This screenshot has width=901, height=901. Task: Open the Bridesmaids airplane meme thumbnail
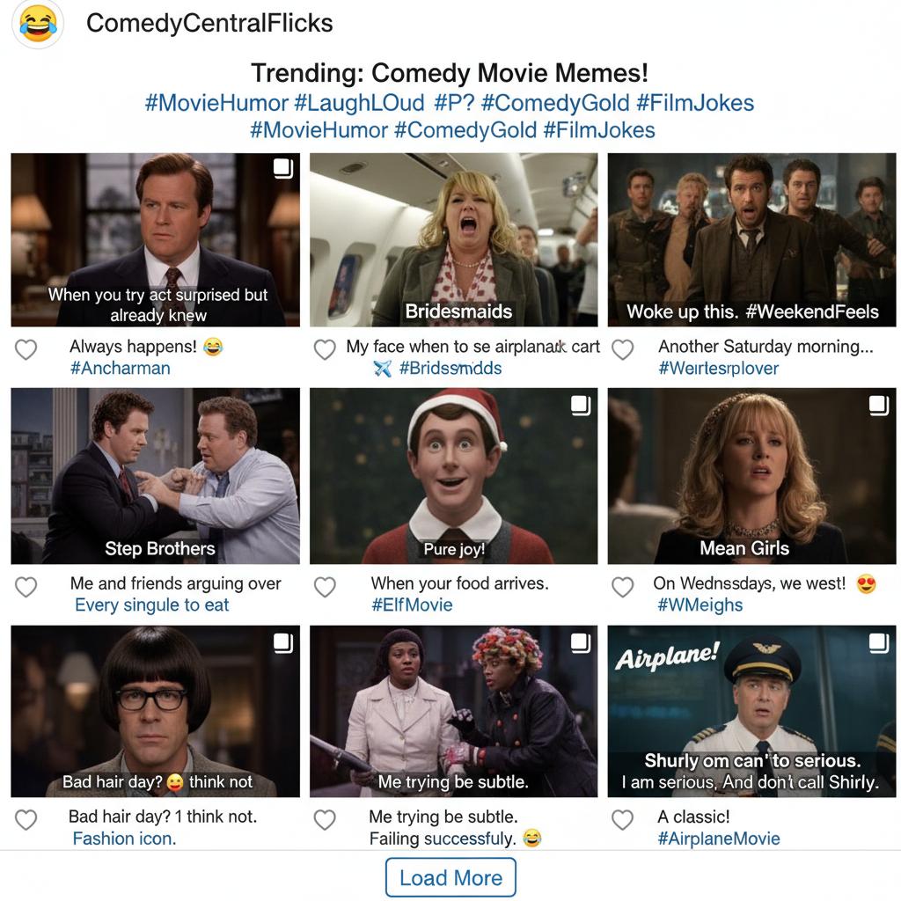453,239
